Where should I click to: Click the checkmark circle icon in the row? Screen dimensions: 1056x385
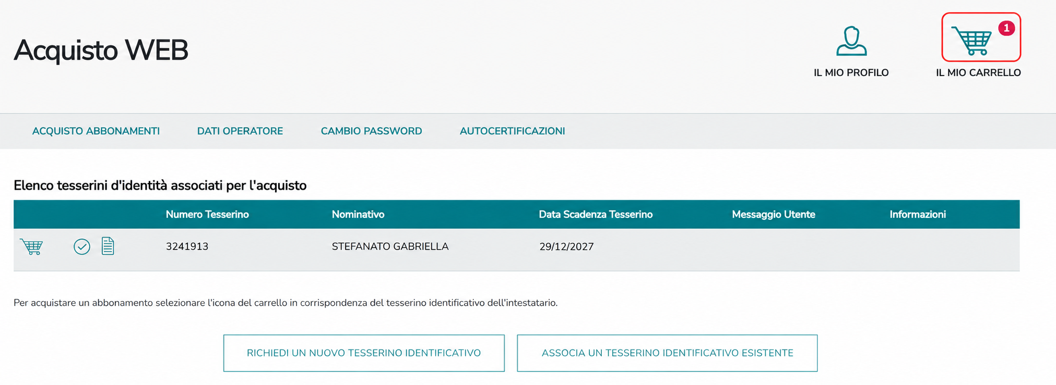pos(82,246)
